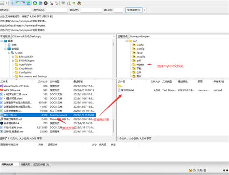Open the directory listing filters icon
229x175 pixels.
click(x=63, y=3)
